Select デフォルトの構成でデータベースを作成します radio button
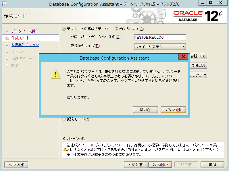Viewport: 229px width, 171px height. point(64,29)
